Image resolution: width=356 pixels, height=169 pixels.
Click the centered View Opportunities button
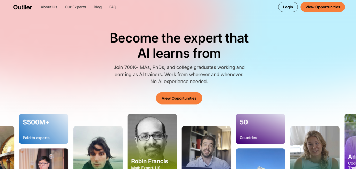coord(179,98)
